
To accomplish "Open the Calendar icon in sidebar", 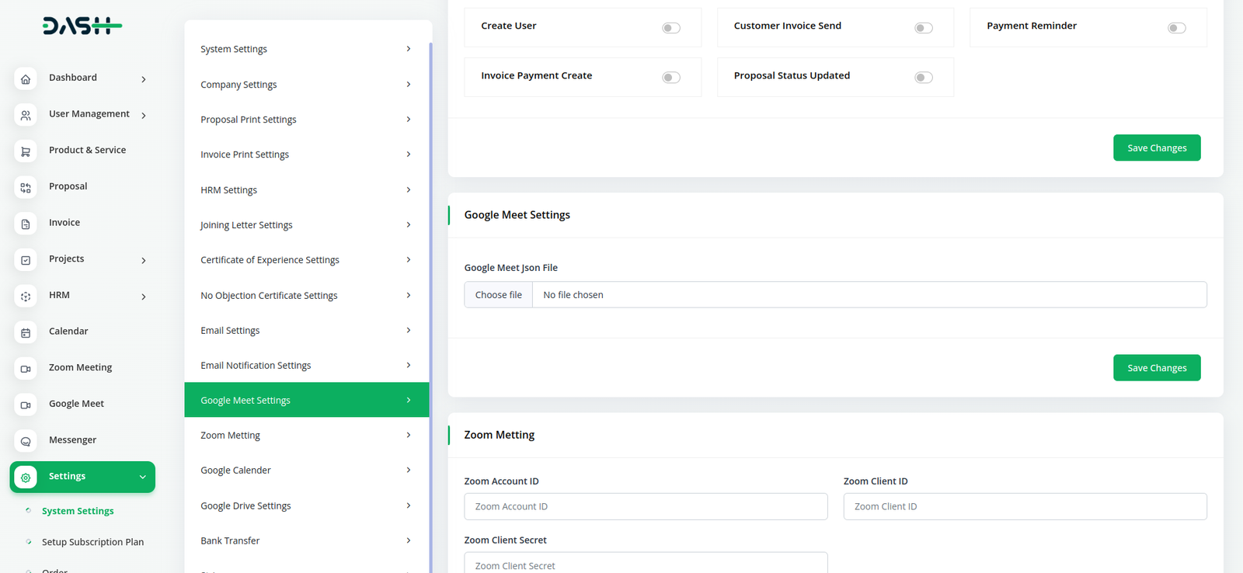I will 26,332.
